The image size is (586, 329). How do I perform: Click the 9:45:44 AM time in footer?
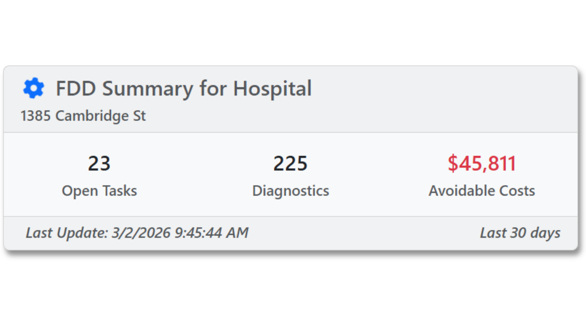point(211,233)
